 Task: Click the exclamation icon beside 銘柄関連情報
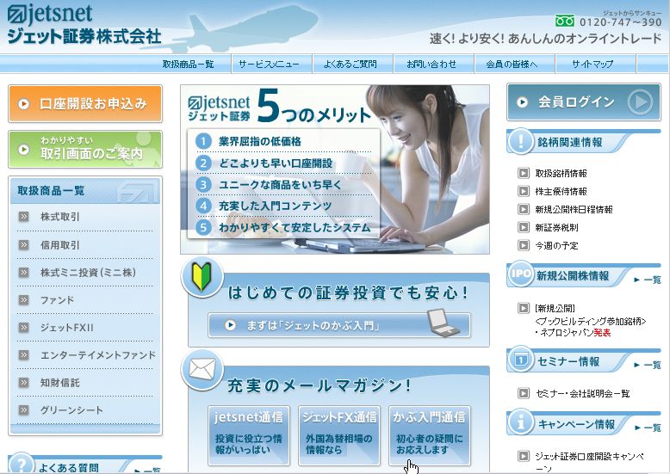(522, 142)
